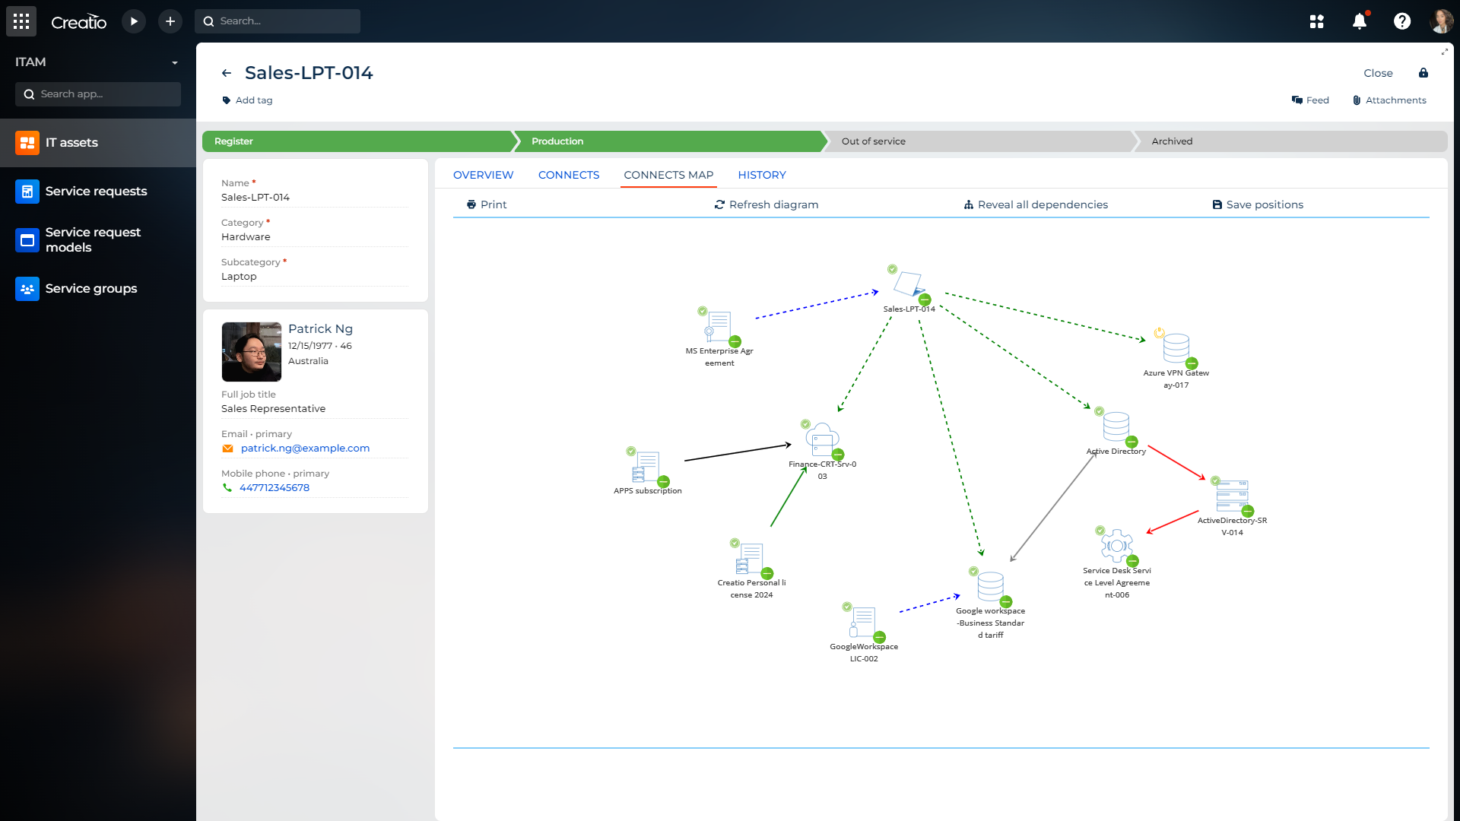Image resolution: width=1460 pixels, height=821 pixels.
Task: Go back using the arrow icon
Action: [x=226, y=74]
